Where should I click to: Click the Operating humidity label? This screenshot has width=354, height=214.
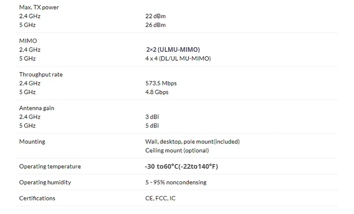tap(45, 182)
